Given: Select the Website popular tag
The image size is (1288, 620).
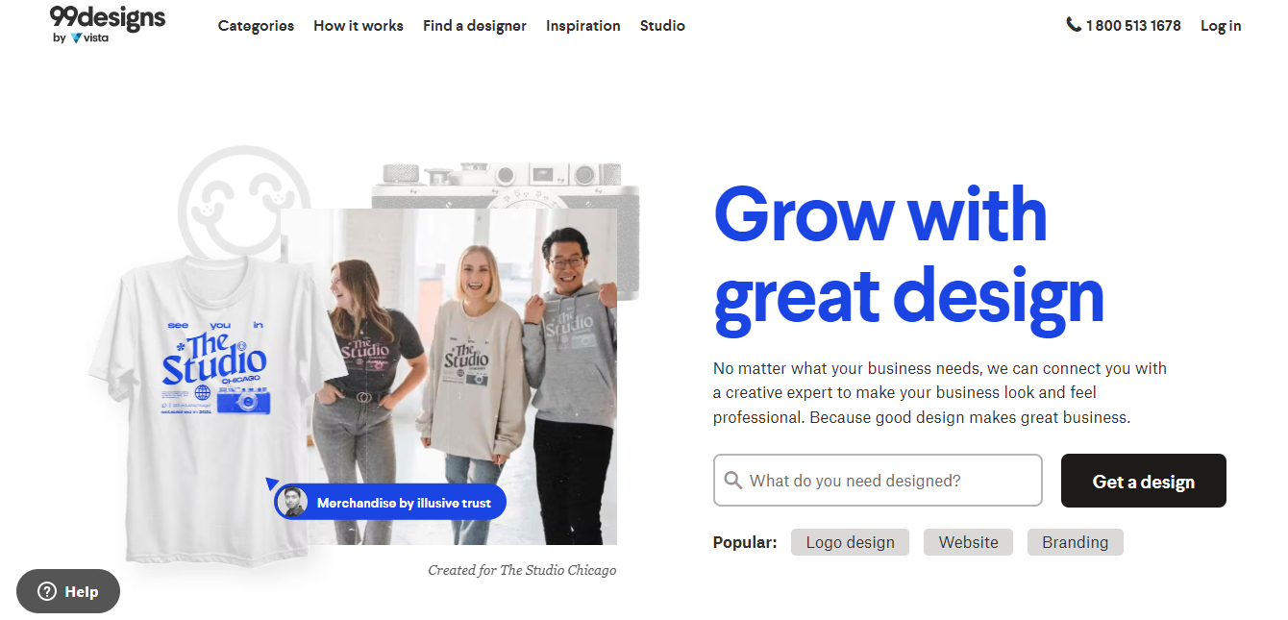Looking at the screenshot, I should pos(969,542).
